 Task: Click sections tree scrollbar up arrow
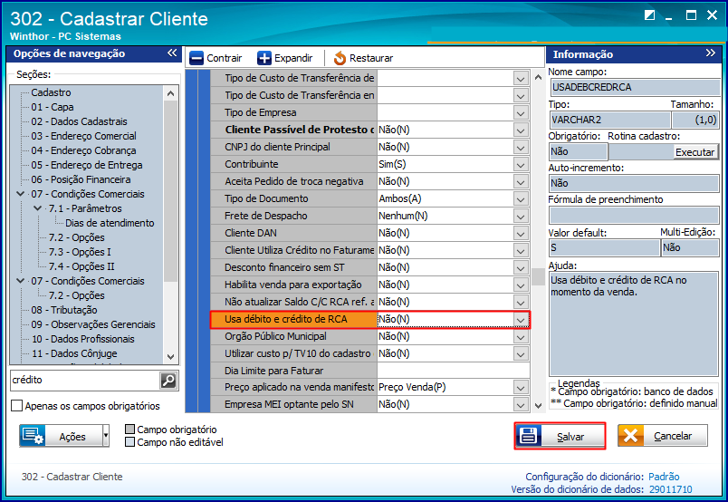[170, 93]
